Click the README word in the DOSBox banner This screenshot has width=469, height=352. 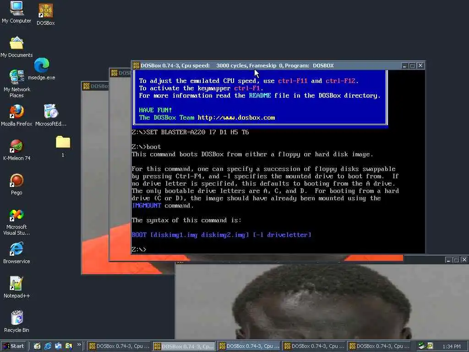point(260,95)
